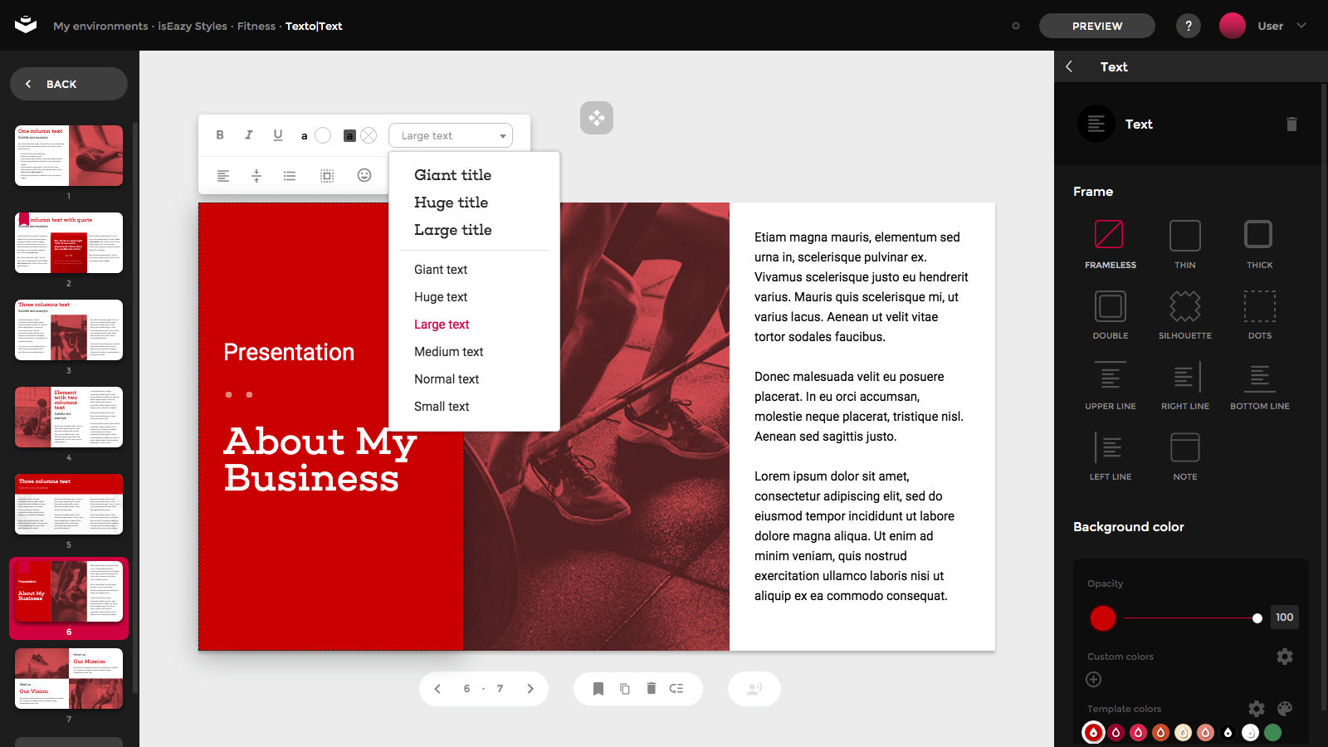The height and width of the screenshot is (747, 1328).
Task: Click the bullet list icon
Action: coord(290,176)
